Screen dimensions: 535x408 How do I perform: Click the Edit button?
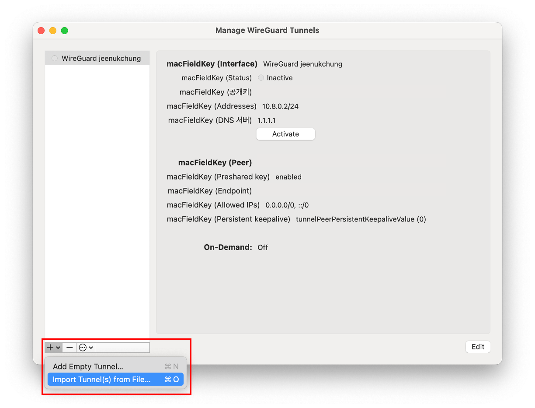coord(478,347)
